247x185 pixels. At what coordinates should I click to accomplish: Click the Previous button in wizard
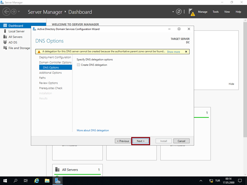tap(123, 141)
